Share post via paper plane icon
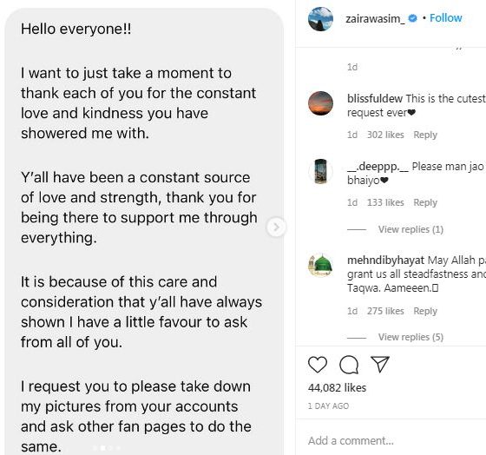 coord(380,364)
